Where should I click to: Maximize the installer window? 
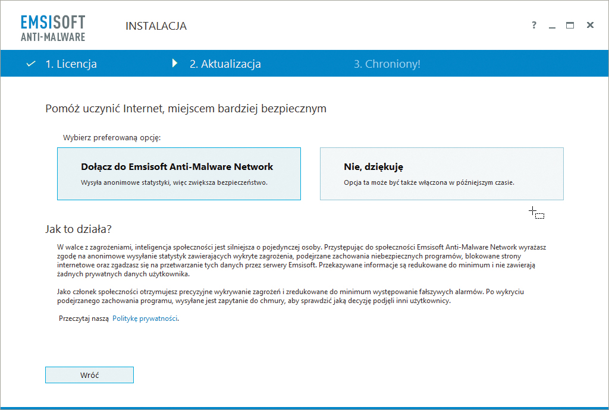pos(570,26)
